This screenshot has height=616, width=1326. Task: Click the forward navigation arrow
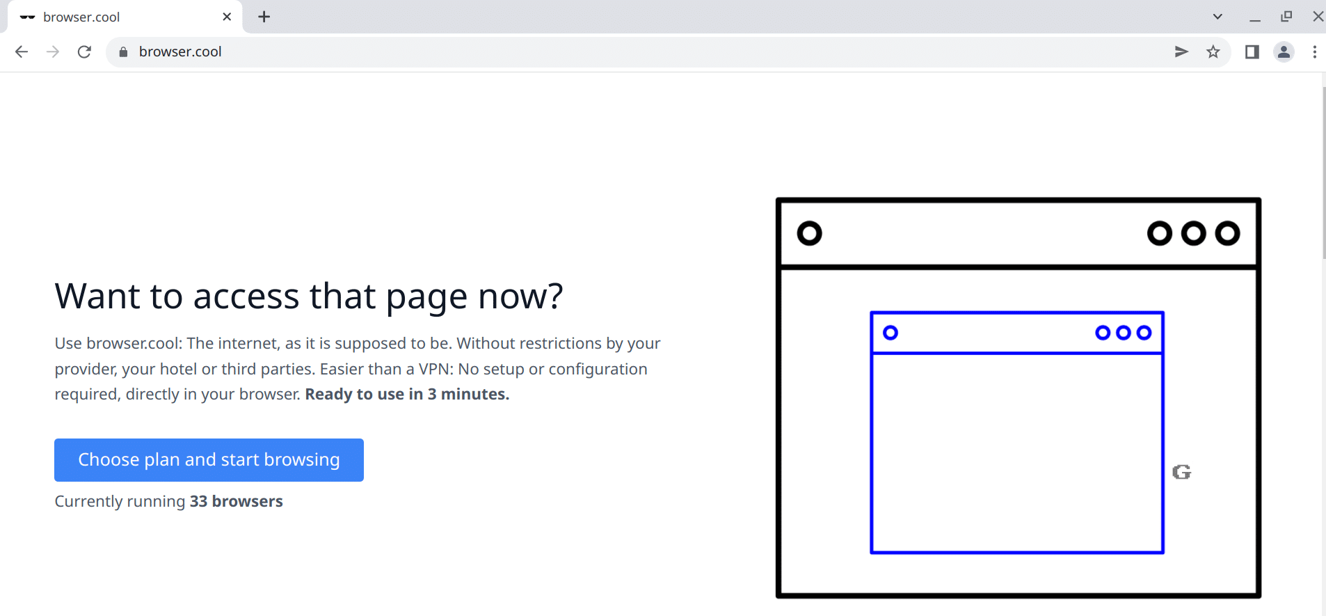tap(53, 52)
